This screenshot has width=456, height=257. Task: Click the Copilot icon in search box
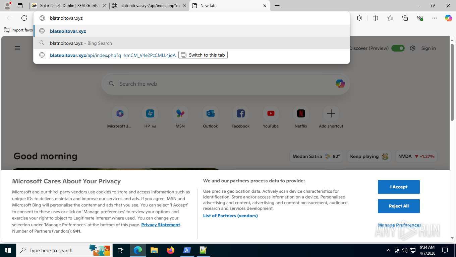point(340,84)
